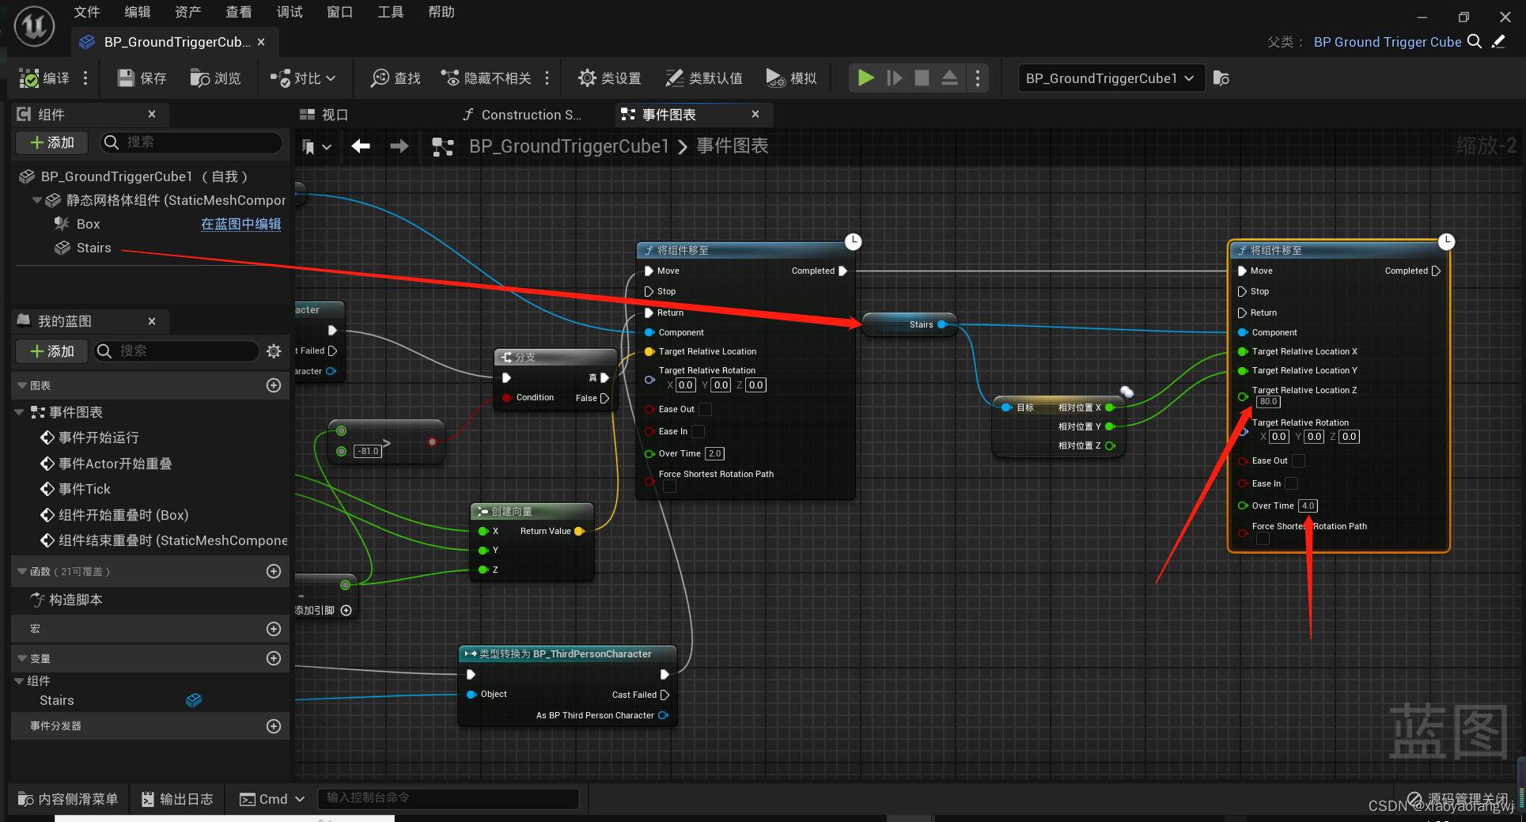1526x822 pixels.
Task: Open the File menu
Action: [x=87, y=12]
